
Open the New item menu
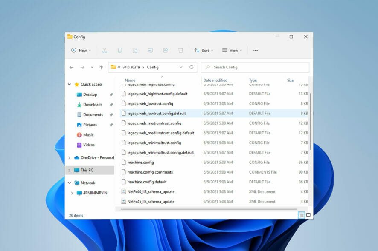click(81, 51)
